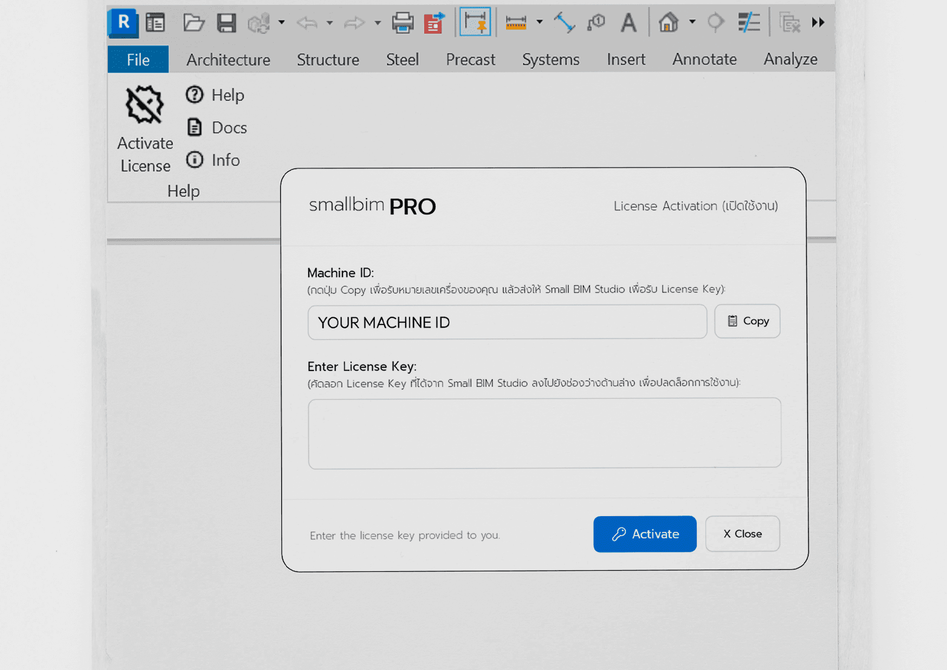The width and height of the screenshot is (947, 670).
Task: Select the Undo arrow icon
Action: pos(307,23)
